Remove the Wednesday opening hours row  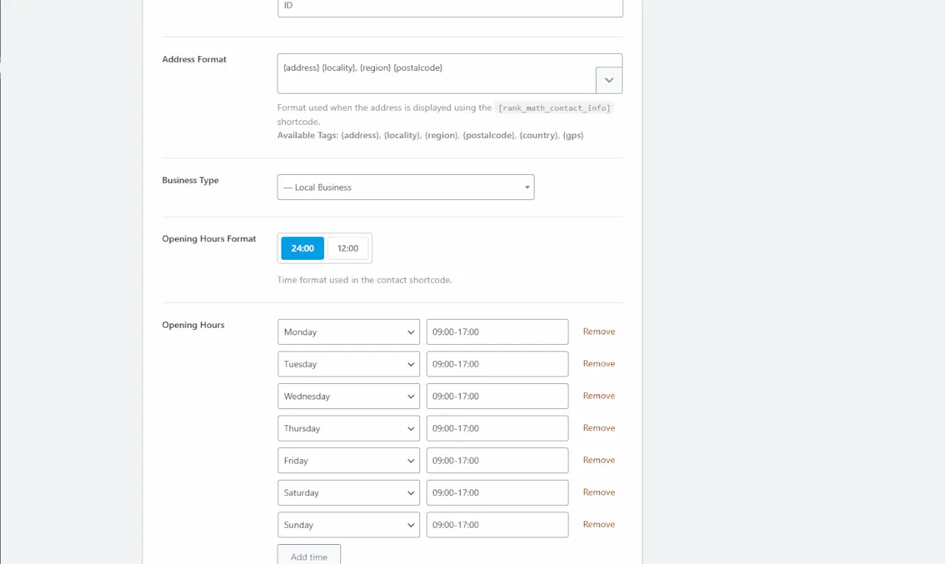pyautogui.click(x=599, y=396)
